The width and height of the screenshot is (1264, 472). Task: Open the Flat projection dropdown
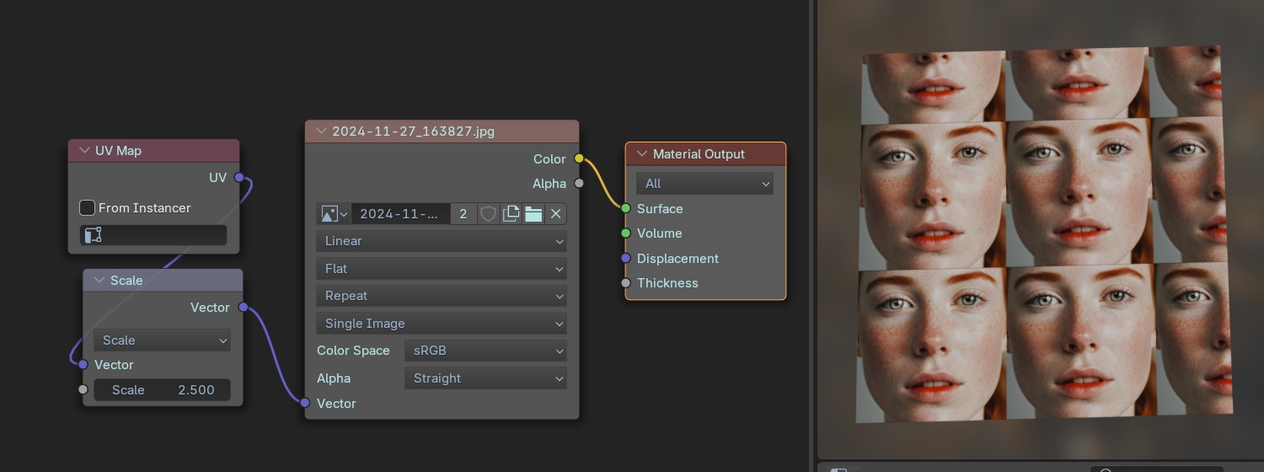click(442, 269)
